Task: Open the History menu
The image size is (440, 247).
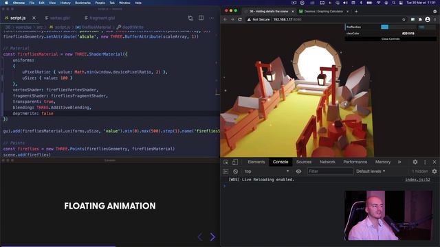Action: 65,3
